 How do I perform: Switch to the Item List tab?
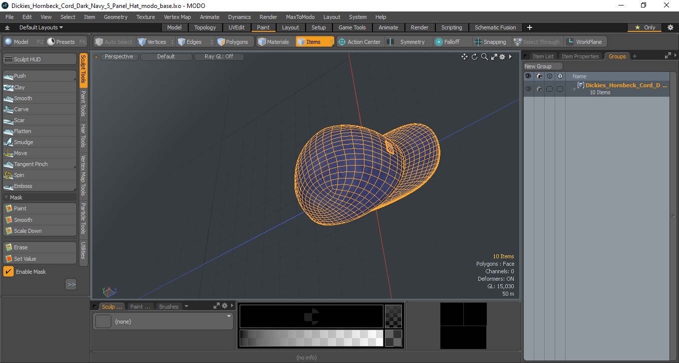[543, 56]
